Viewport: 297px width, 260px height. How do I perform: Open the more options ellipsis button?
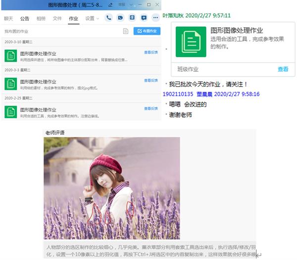pos(155,18)
